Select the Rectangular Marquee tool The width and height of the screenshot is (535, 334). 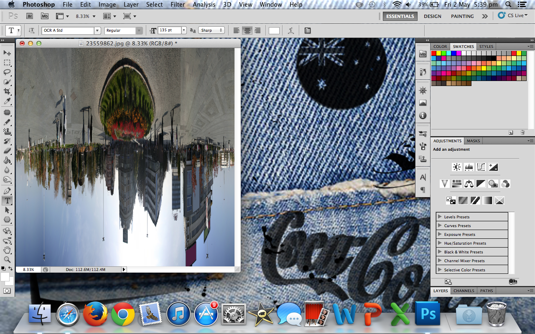pos(7,63)
